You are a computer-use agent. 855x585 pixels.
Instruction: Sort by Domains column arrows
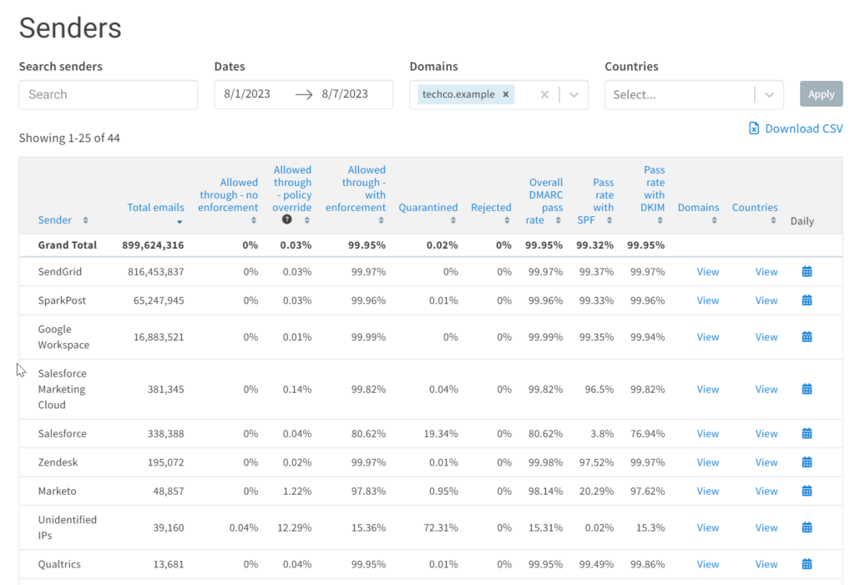pyautogui.click(x=715, y=220)
